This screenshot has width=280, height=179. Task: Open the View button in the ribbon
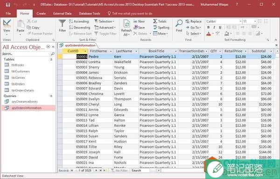coord(7,28)
